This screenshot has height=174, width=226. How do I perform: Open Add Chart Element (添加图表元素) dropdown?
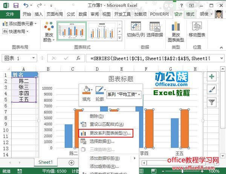pos(20,24)
